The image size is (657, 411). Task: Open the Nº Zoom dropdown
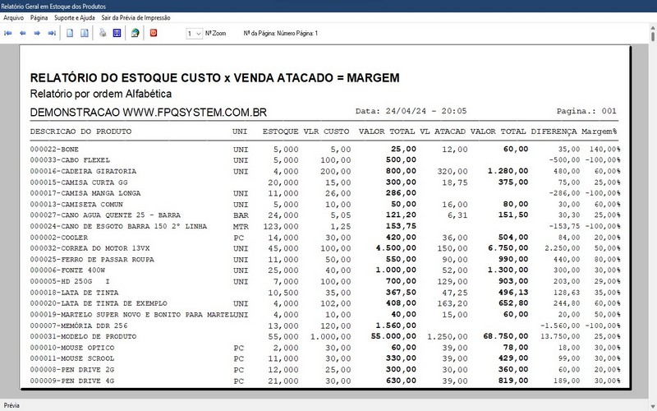click(194, 34)
